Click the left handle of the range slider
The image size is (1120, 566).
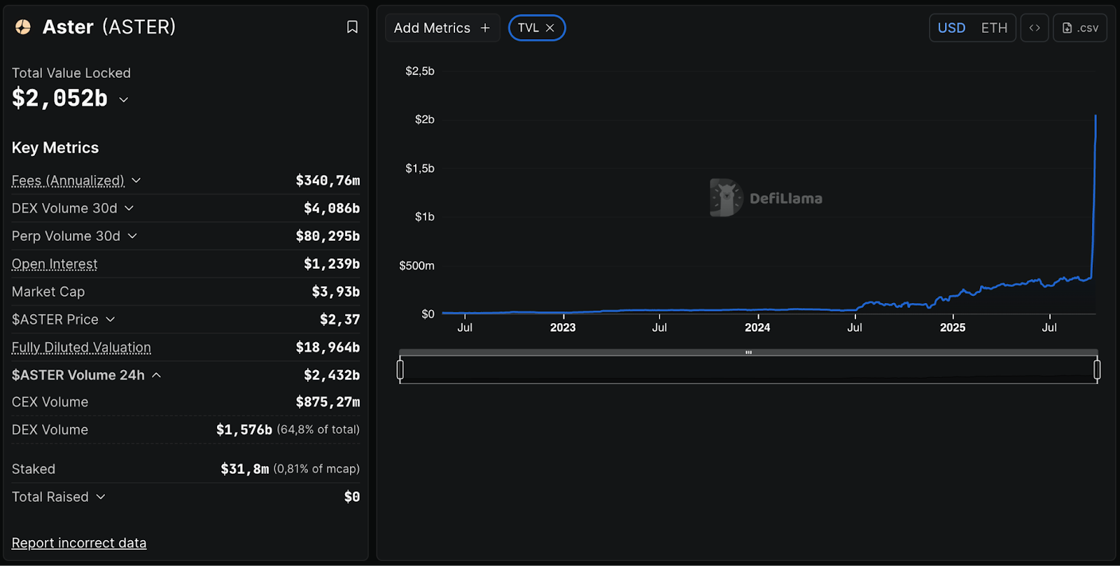point(400,369)
